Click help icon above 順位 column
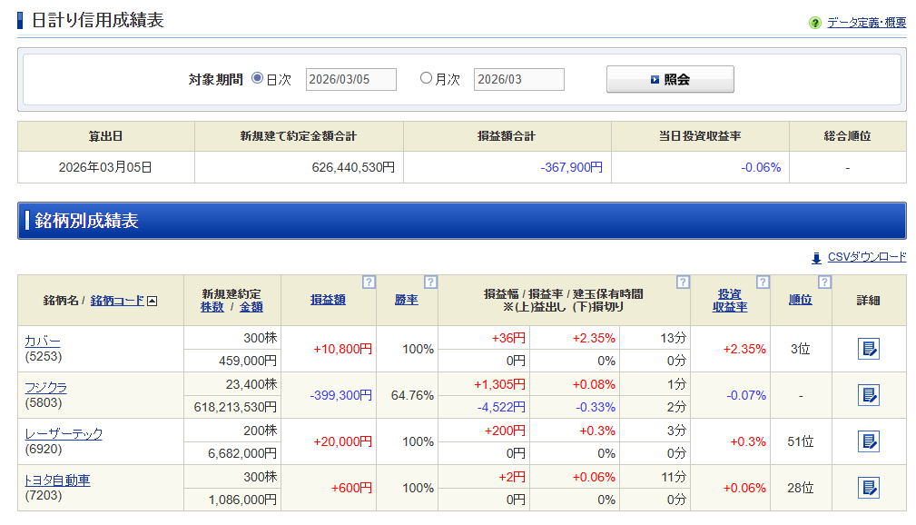The image size is (916, 525). [824, 282]
